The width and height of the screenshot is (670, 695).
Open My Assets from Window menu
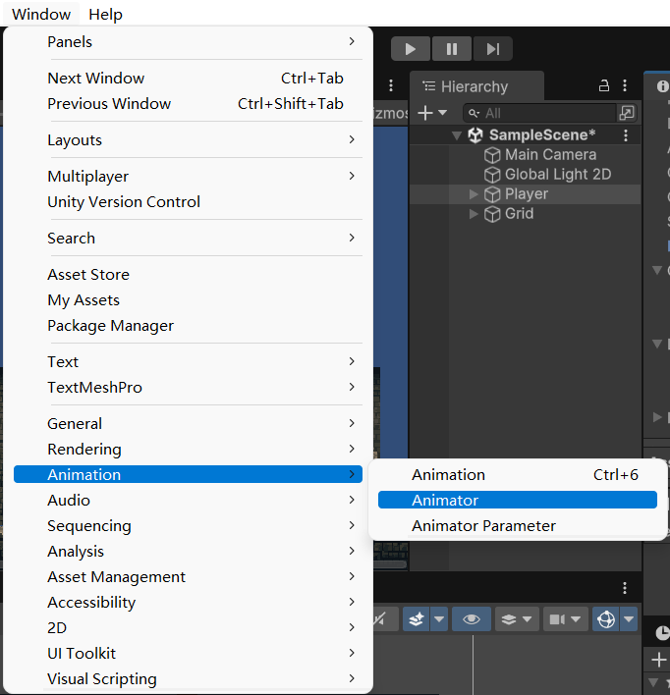pyautogui.click(x=189, y=300)
